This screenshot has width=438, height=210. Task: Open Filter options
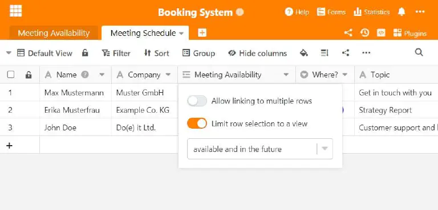(x=116, y=53)
